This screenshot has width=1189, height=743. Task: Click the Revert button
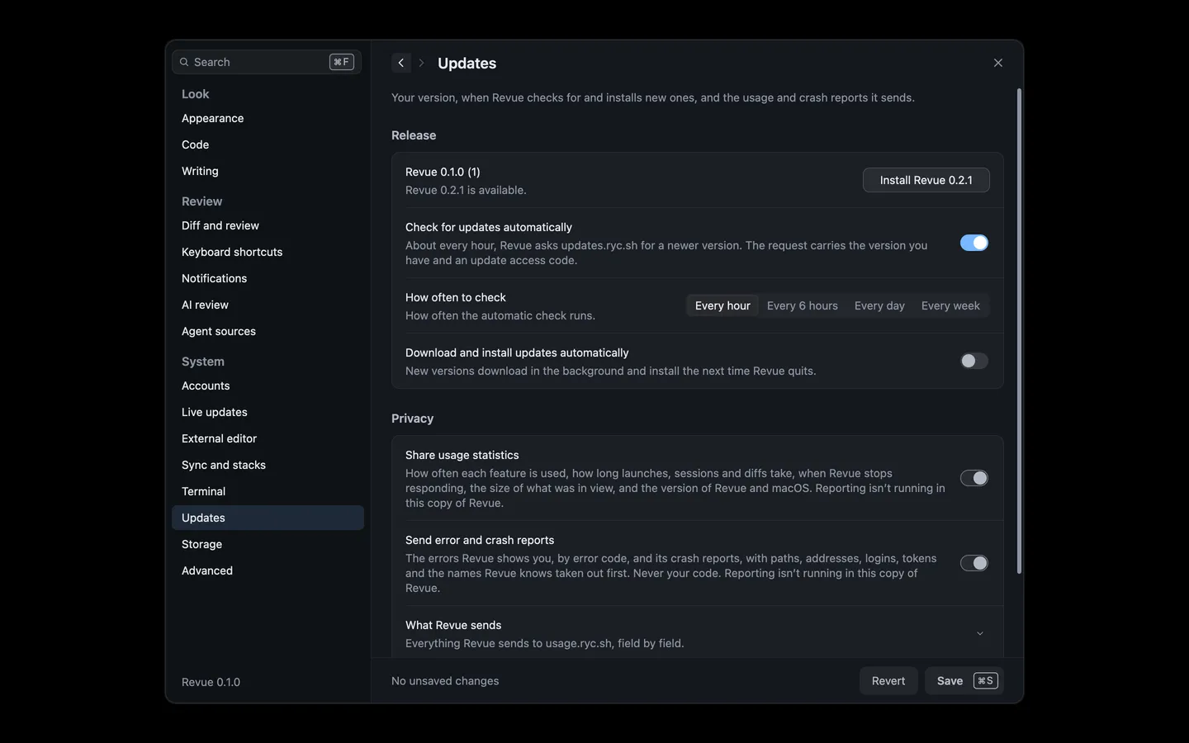click(x=888, y=681)
